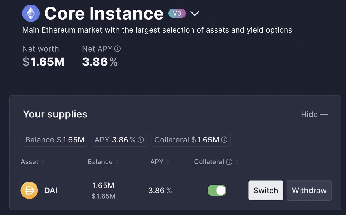Open the Core Instance market selector dropdown
This screenshot has width=346, height=215.
click(x=195, y=13)
